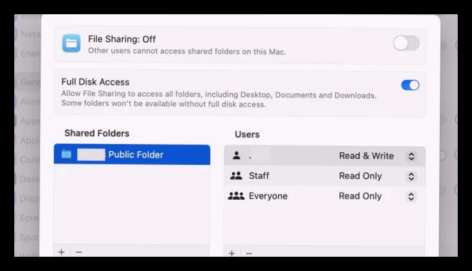Click the Staff group icon
This screenshot has width=472, height=271.
[x=236, y=176]
